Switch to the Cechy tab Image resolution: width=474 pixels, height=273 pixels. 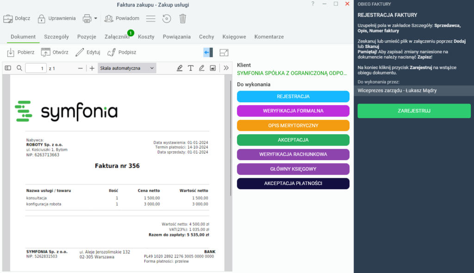(x=206, y=37)
